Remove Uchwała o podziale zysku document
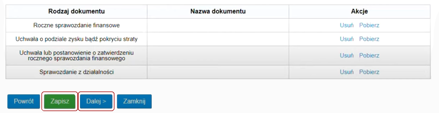 point(347,39)
